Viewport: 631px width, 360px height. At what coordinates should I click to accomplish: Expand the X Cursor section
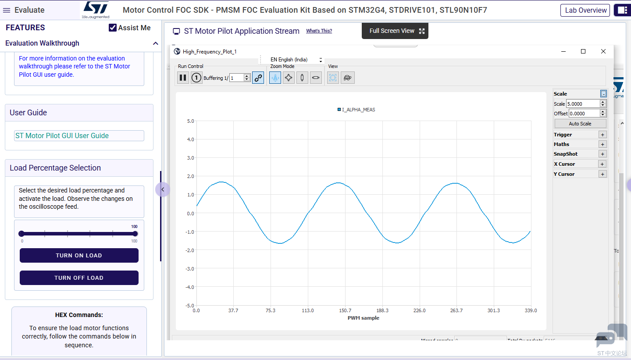pyautogui.click(x=602, y=164)
